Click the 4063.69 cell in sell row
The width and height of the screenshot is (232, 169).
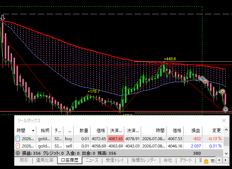tap(115, 146)
